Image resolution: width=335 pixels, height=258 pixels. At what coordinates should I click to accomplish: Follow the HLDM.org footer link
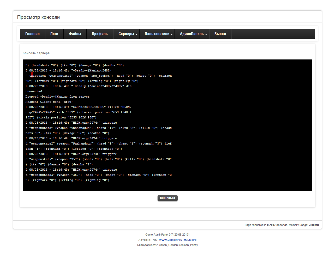pos(190,240)
